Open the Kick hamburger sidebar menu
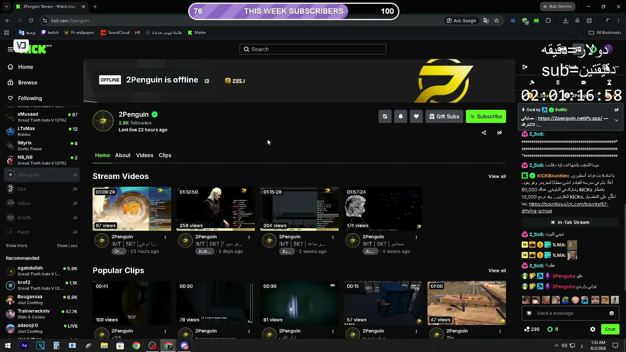Viewport: 626px width, 352px height. 10,49
